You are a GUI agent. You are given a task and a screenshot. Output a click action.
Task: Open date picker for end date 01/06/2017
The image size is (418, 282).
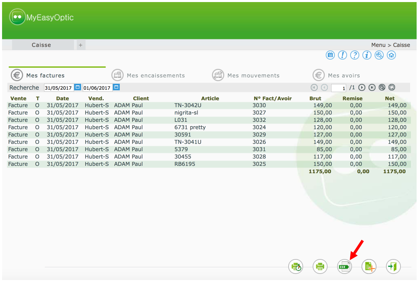click(117, 87)
